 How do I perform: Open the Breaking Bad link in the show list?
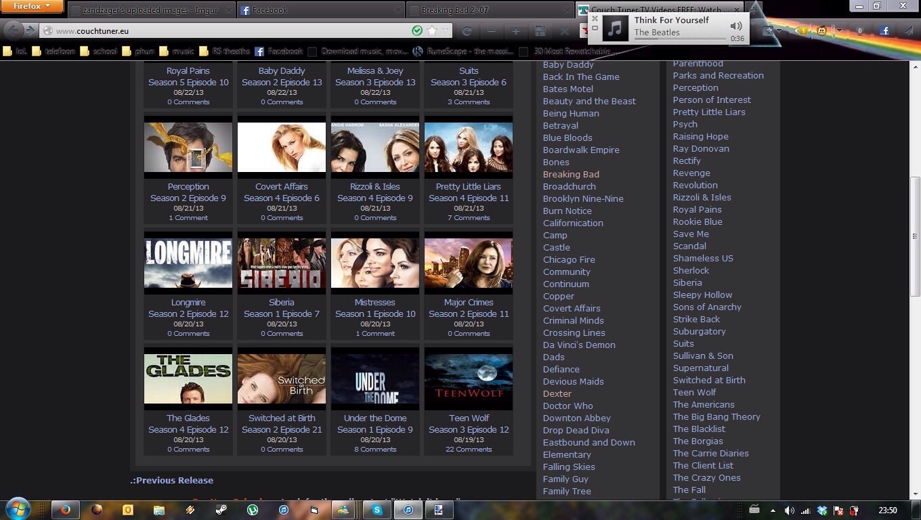(571, 174)
